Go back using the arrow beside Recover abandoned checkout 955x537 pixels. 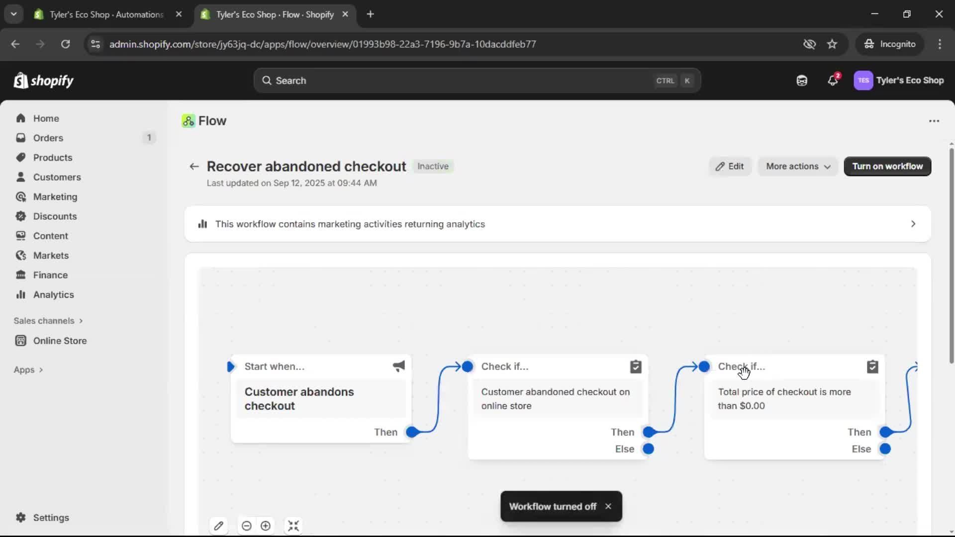(x=194, y=166)
